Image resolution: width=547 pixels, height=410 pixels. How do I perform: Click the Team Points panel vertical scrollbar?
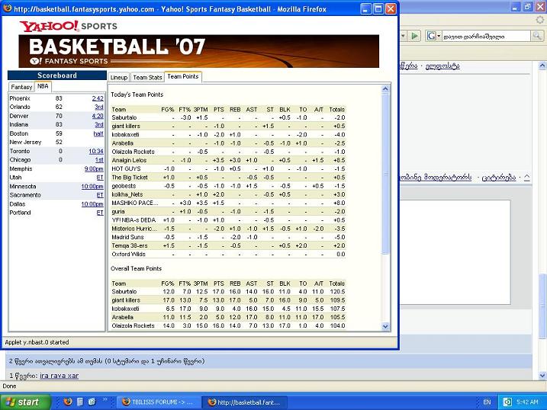[x=386, y=206]
